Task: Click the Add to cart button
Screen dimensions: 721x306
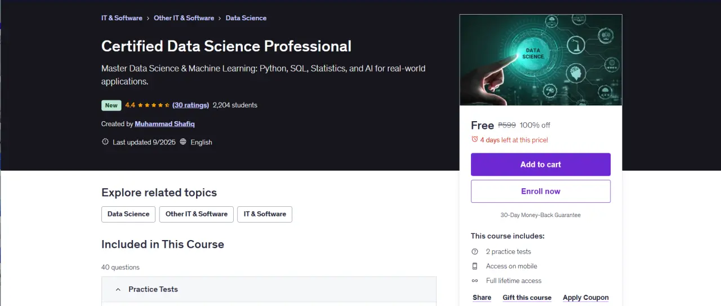Action: click(541, 165)
